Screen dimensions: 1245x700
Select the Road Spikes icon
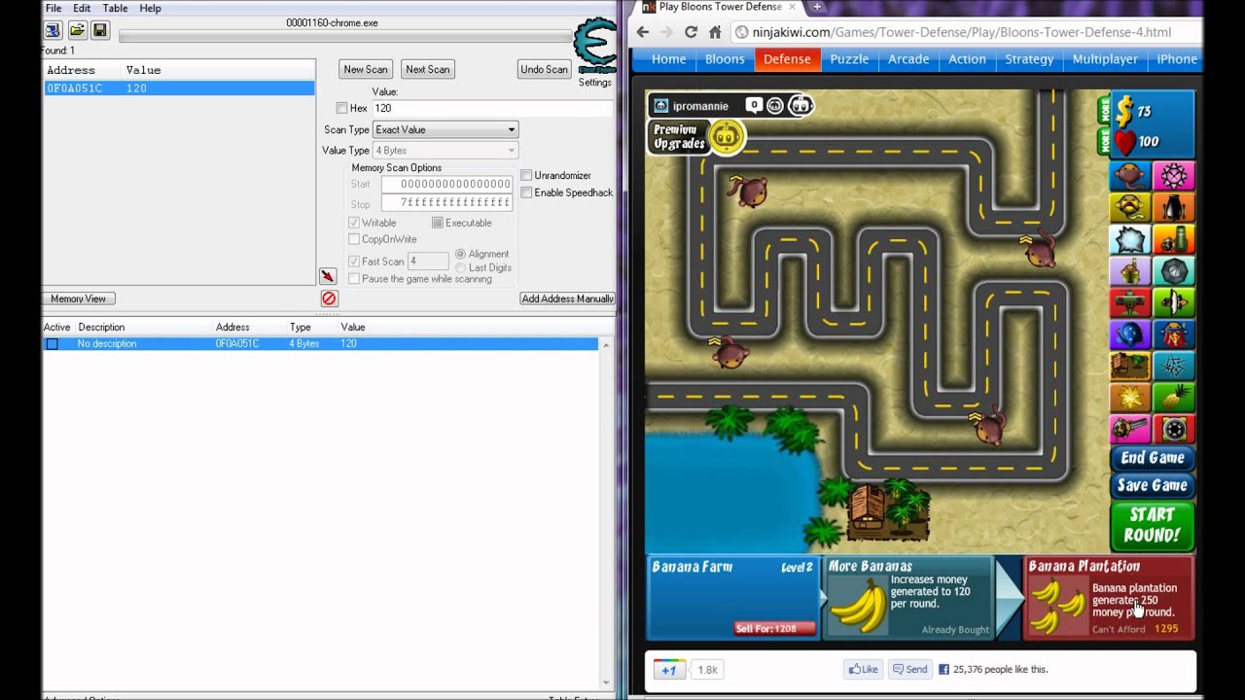pos(1174,367)
